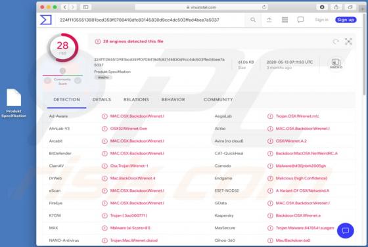The image size is (368, 247).
Task: Click the '28 engines detected this file' text
Action: [133, 41]
